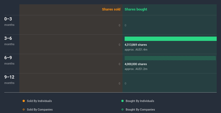Click the striped Sold By Companies icon

24,110
